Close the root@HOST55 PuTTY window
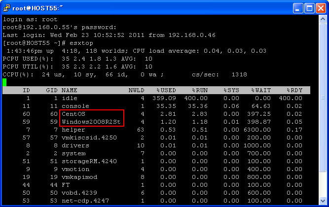The image size is (329, 207). tap(321, 8)
